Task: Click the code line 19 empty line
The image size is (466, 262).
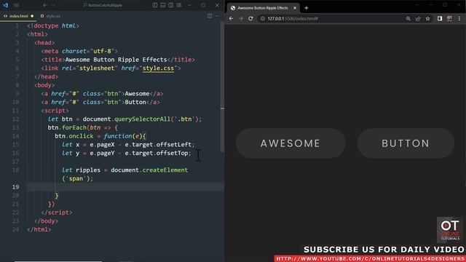Action: [x=125, y=187]
